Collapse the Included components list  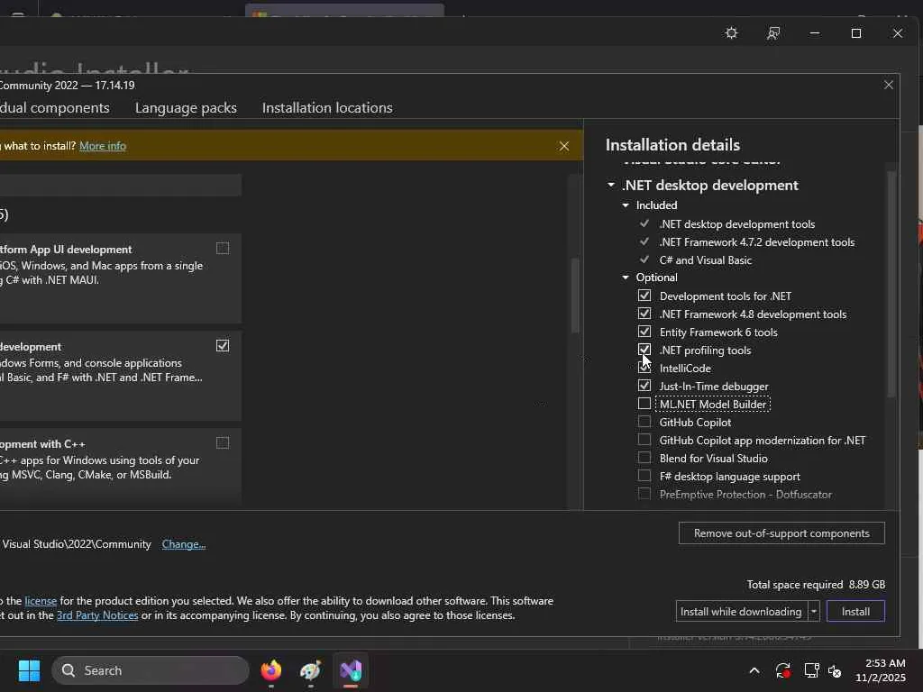point(626,205)
